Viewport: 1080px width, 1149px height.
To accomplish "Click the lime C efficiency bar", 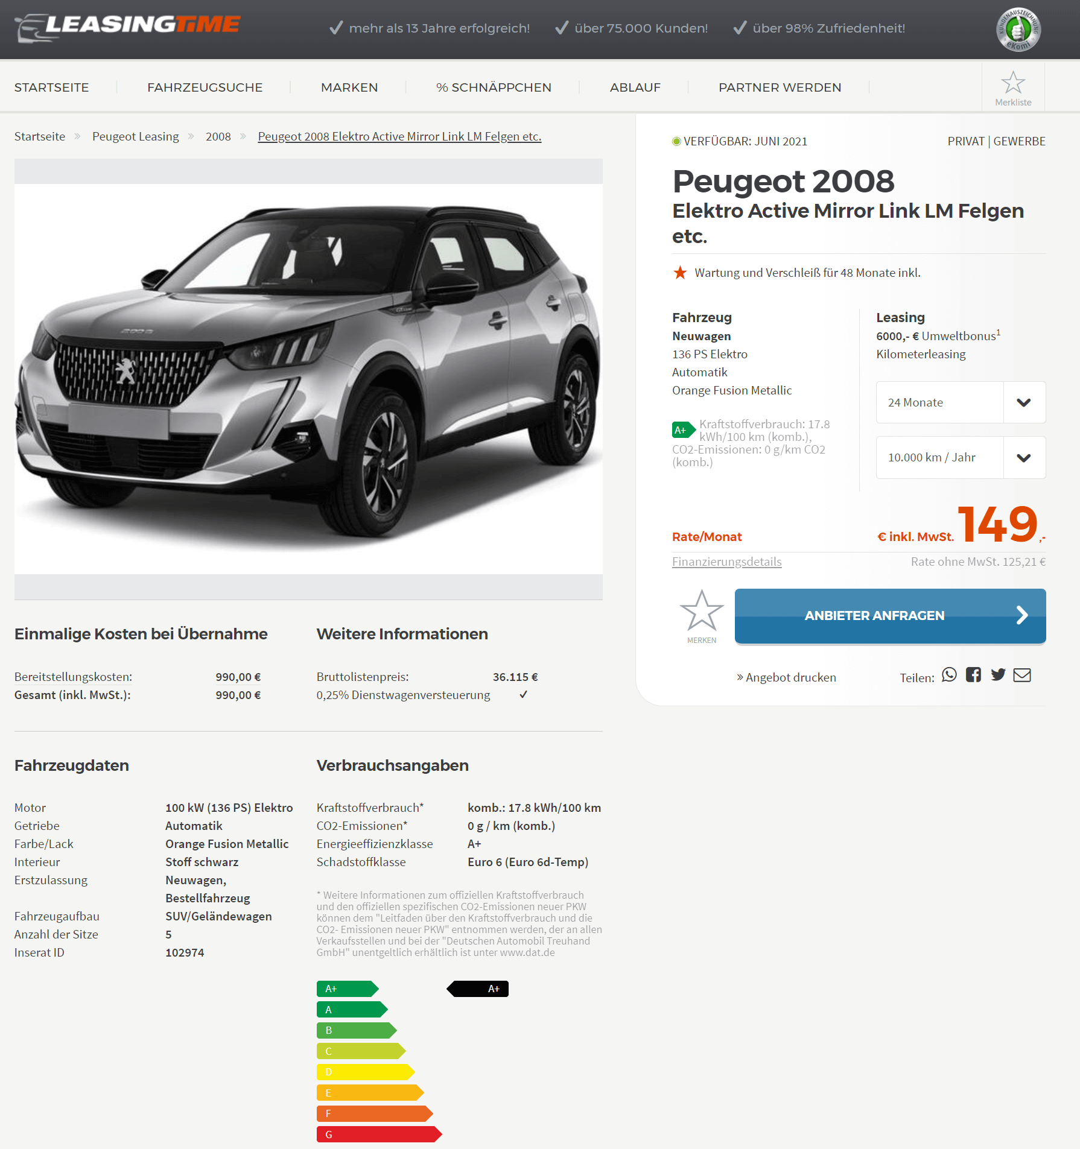I will [361, 1051].
